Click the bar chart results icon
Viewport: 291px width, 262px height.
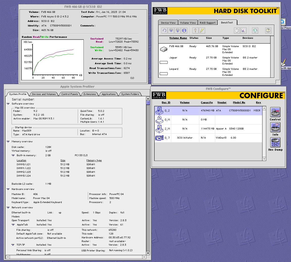click(243, 30)
